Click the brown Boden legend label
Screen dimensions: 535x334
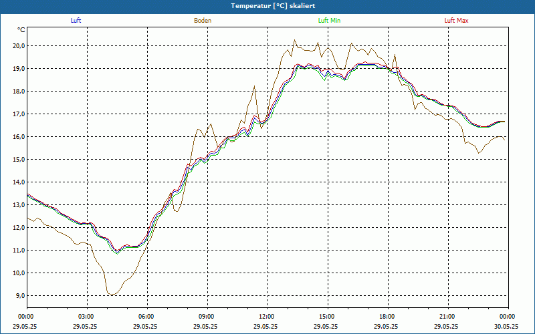203,21
